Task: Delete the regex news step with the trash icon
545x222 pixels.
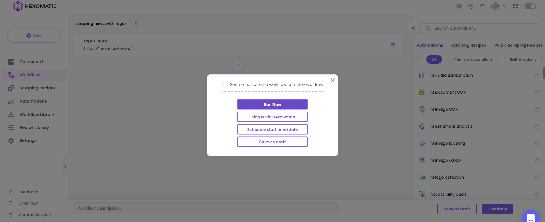Action: pyautogui.click(x=393, y=45)
